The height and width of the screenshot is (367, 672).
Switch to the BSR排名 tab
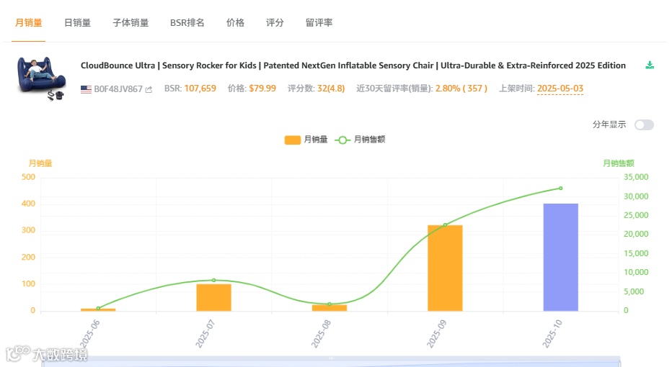[187, 23]
